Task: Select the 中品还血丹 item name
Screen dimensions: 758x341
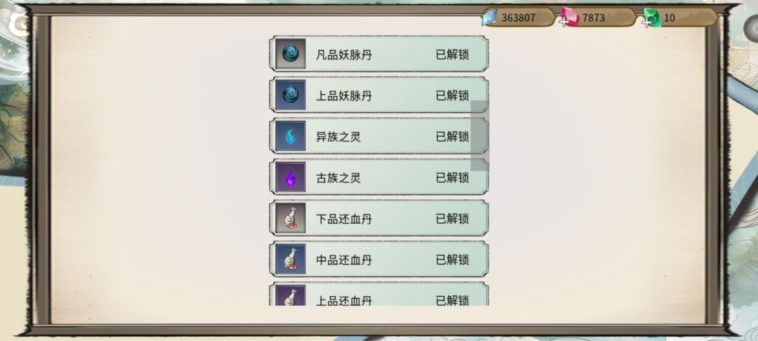Action: click(344, 260)
